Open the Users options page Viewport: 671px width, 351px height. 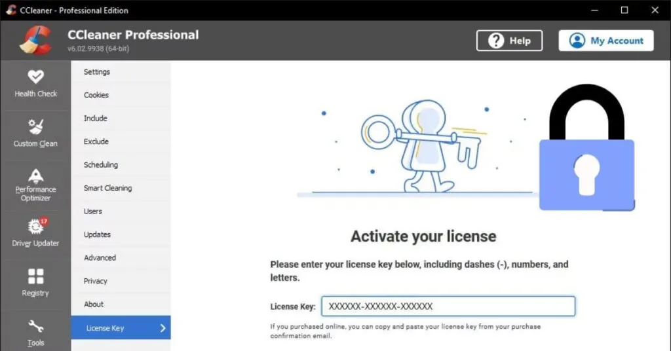[121, 212]
